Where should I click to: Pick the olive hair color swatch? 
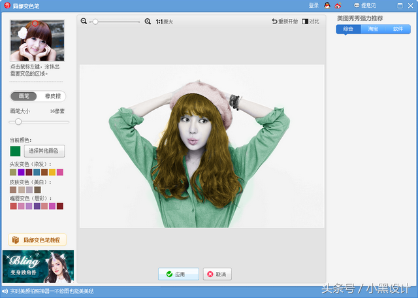pyautogui.click(x=13, y=172)
